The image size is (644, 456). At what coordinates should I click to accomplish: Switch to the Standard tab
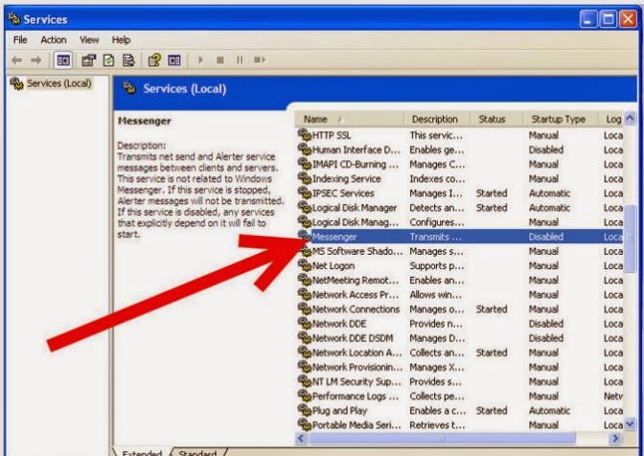coord(197,452)
